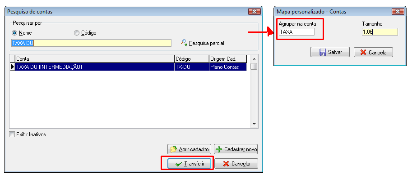Click the Pesquisa parcial magnifier icon

tap(184, 43)
